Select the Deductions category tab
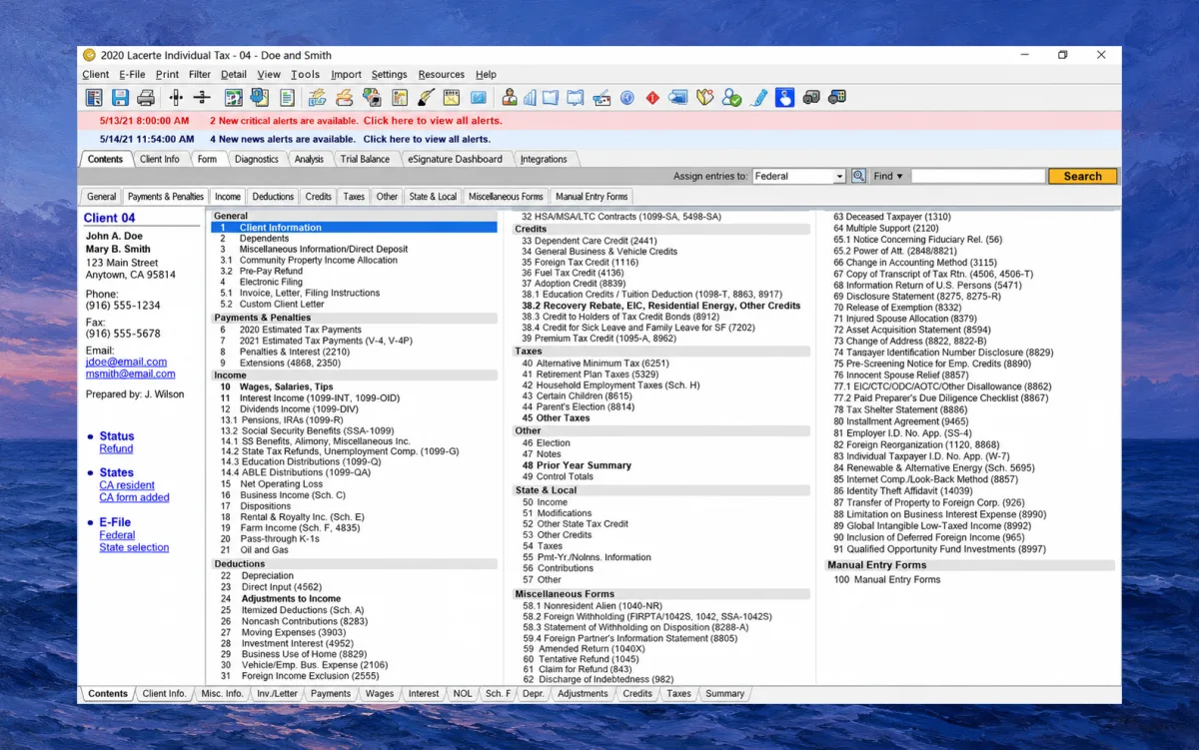 [x=273, y=197]
